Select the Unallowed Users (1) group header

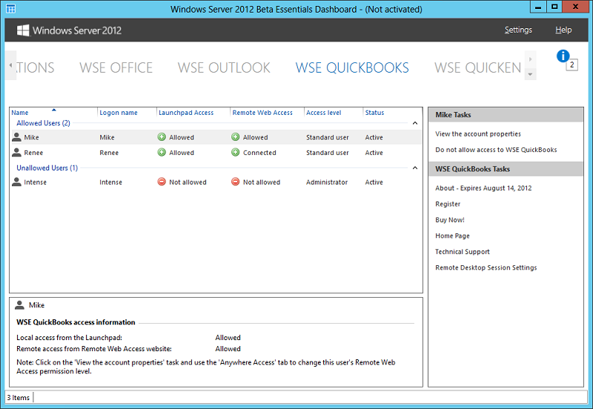tap(47, 167)
